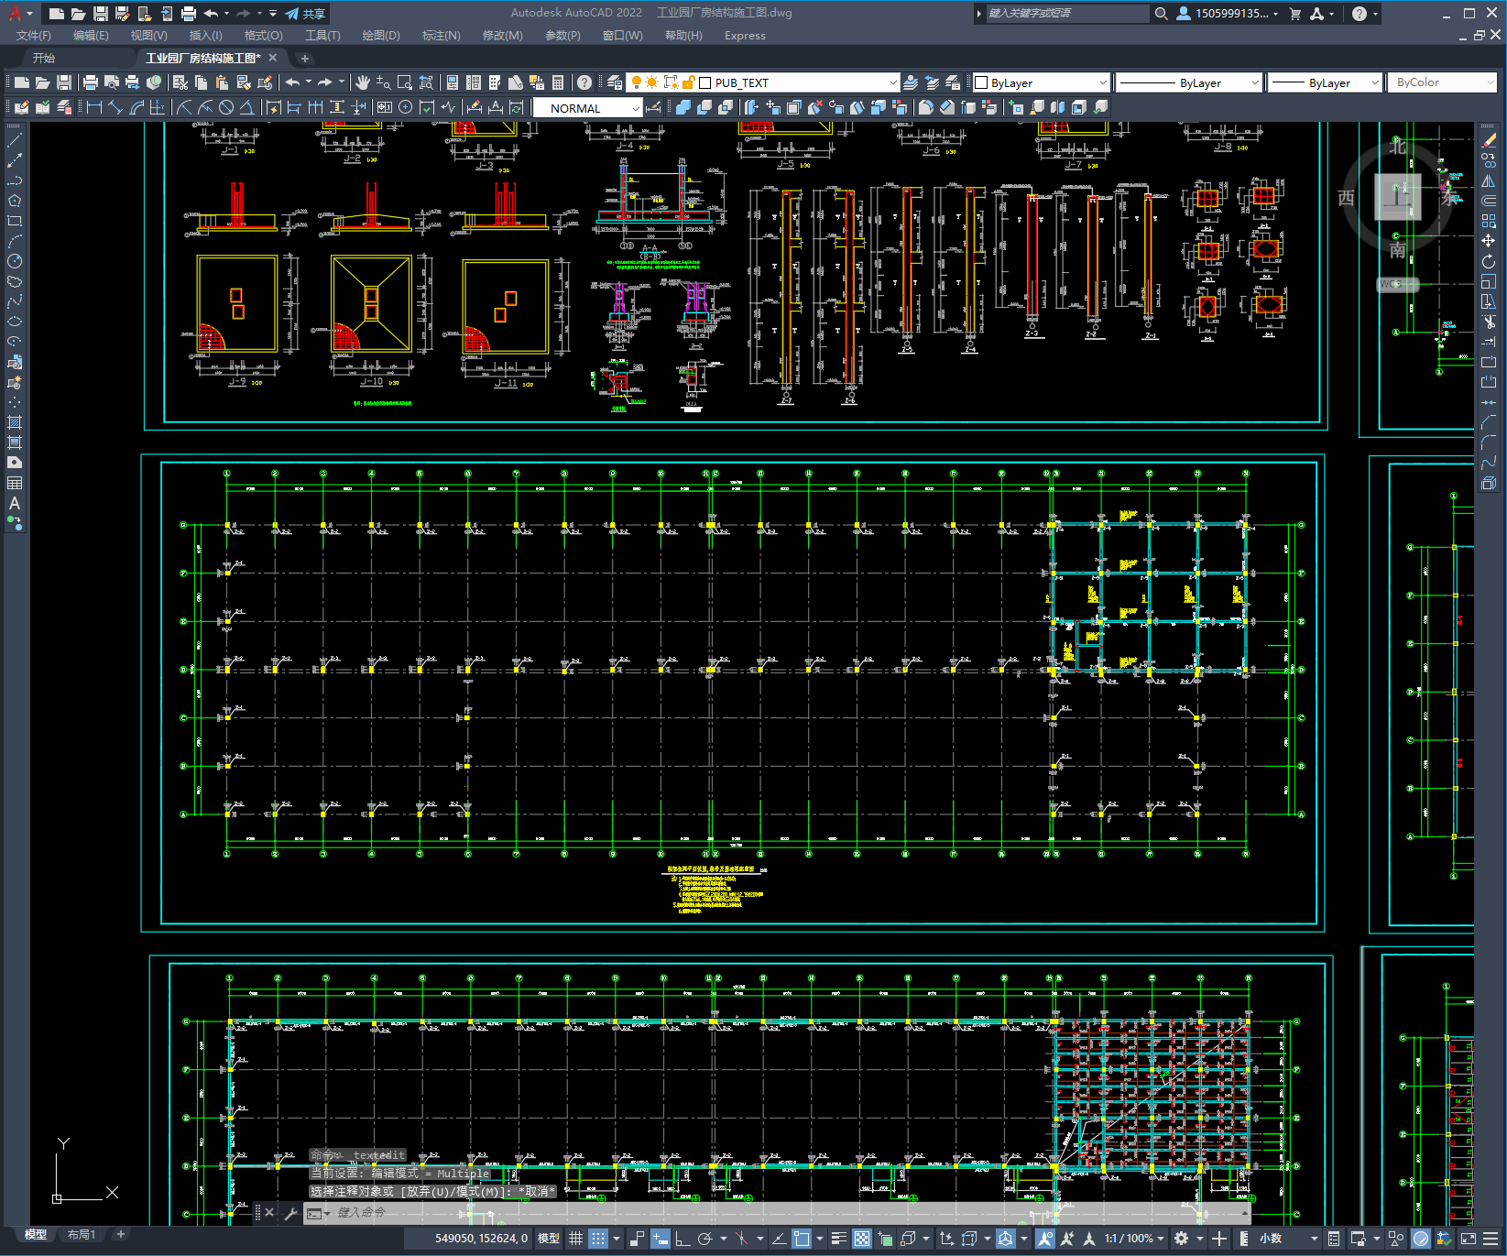1507x1256 pixels.
Task: Open the ByLayer color dropdown
Action: tap(1103, 82)
